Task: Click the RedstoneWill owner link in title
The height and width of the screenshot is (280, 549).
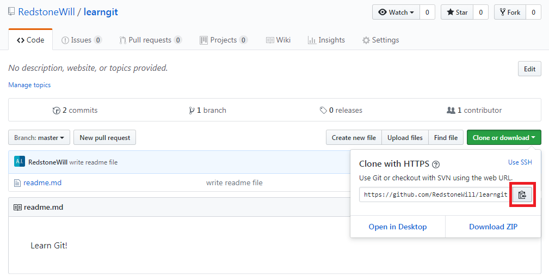Action: (x=47, y=12)
